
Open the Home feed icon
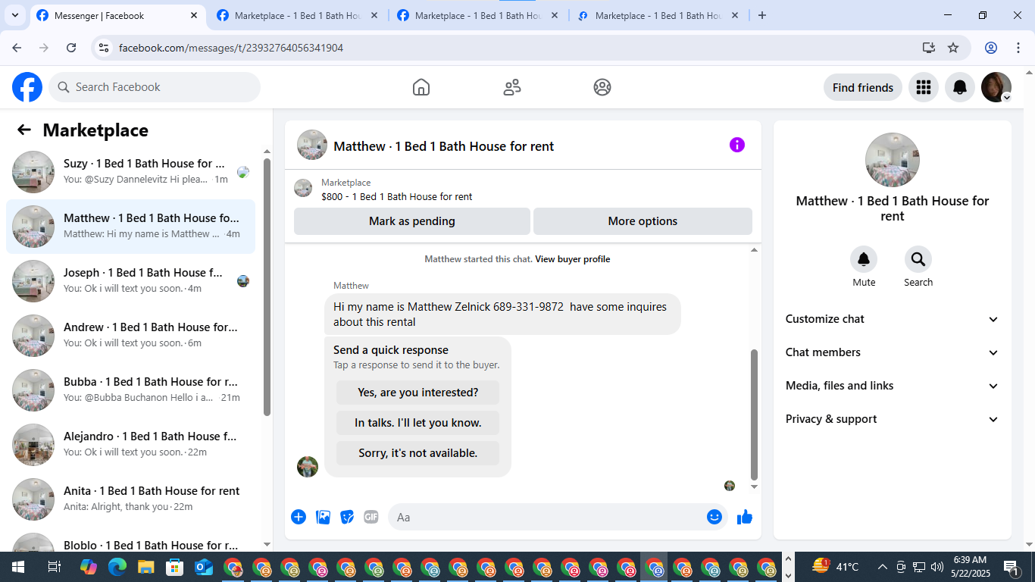tap(421, 87)
